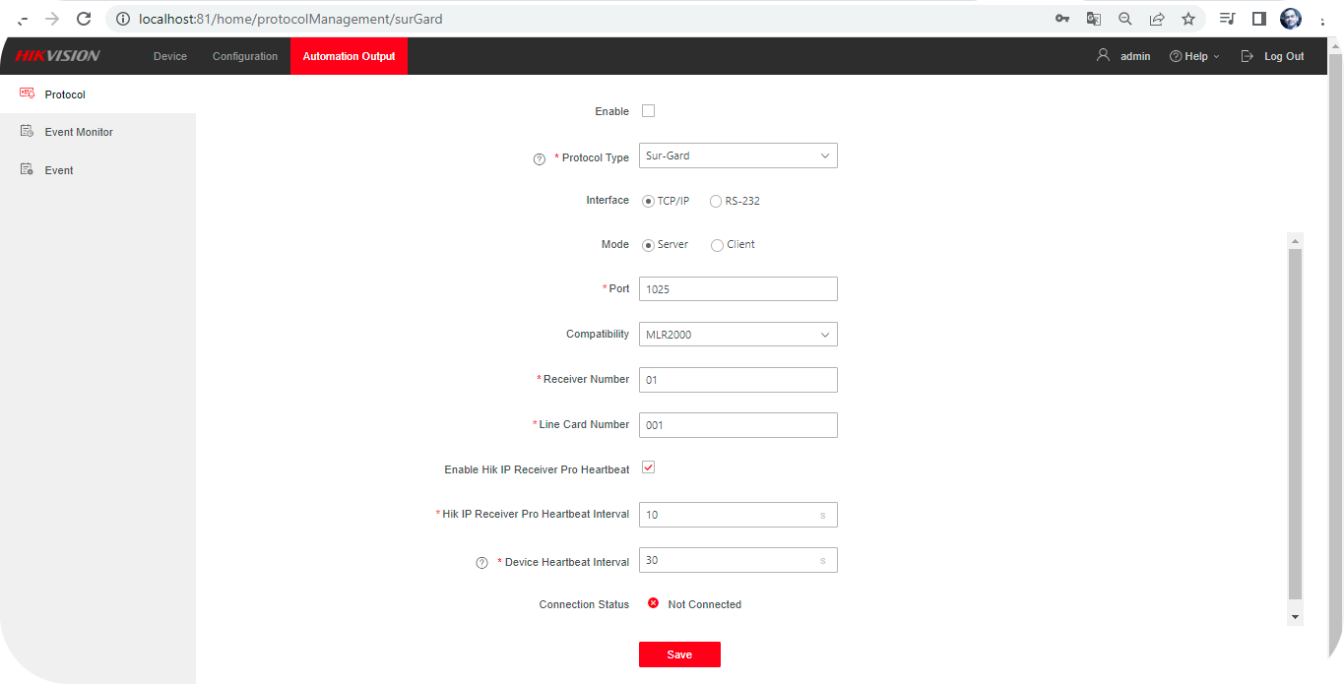This screenshot has height=684, width=1344.
Task: Click the Not Connected status icon
Action: [x=653, y=603]
